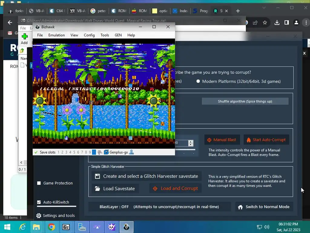
Task: Select save slot 3 in Bizhawk
Action: [66, 152]
